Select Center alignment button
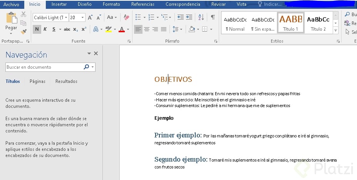Viewport: 357px width, 180px height. pyautogui.click(x=147, y=29)
